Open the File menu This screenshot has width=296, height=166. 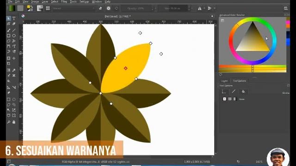(x=10, y=2)
